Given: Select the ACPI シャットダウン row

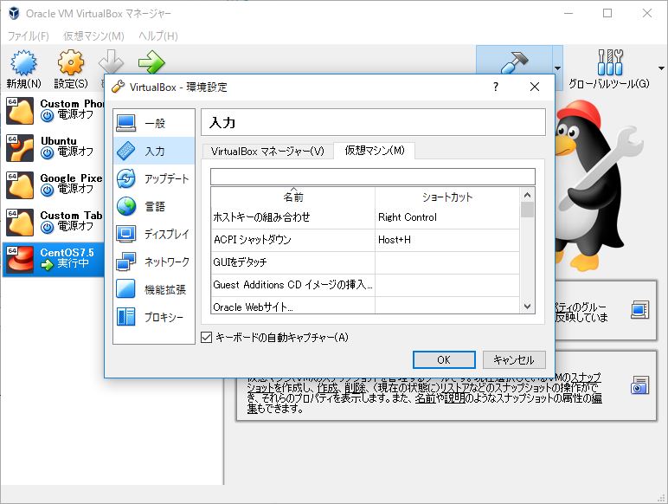Looking at the screenshot, I should (x=365, y=240).
